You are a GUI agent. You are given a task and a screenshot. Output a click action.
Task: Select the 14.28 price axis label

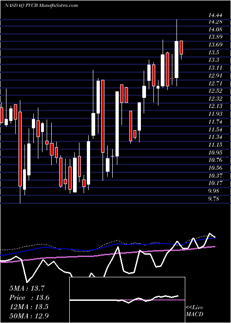(215, 22)
